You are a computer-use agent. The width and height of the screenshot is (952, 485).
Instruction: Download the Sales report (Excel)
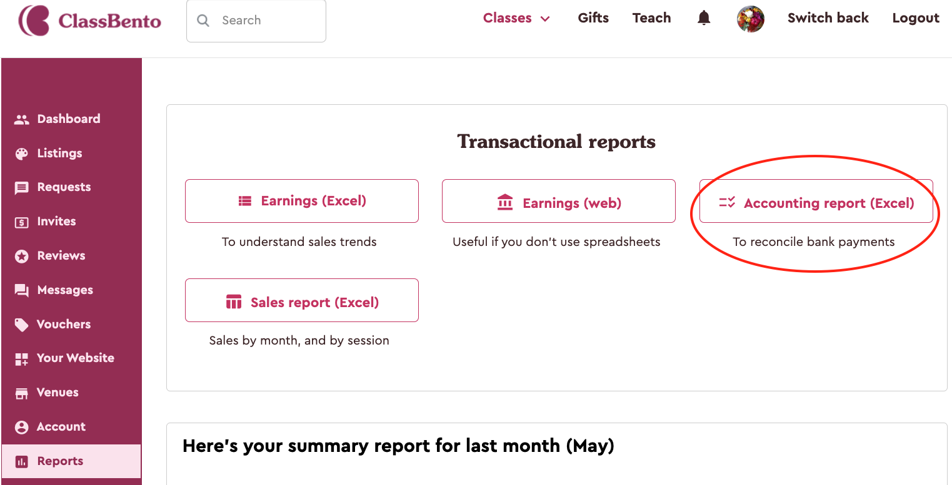302,300
